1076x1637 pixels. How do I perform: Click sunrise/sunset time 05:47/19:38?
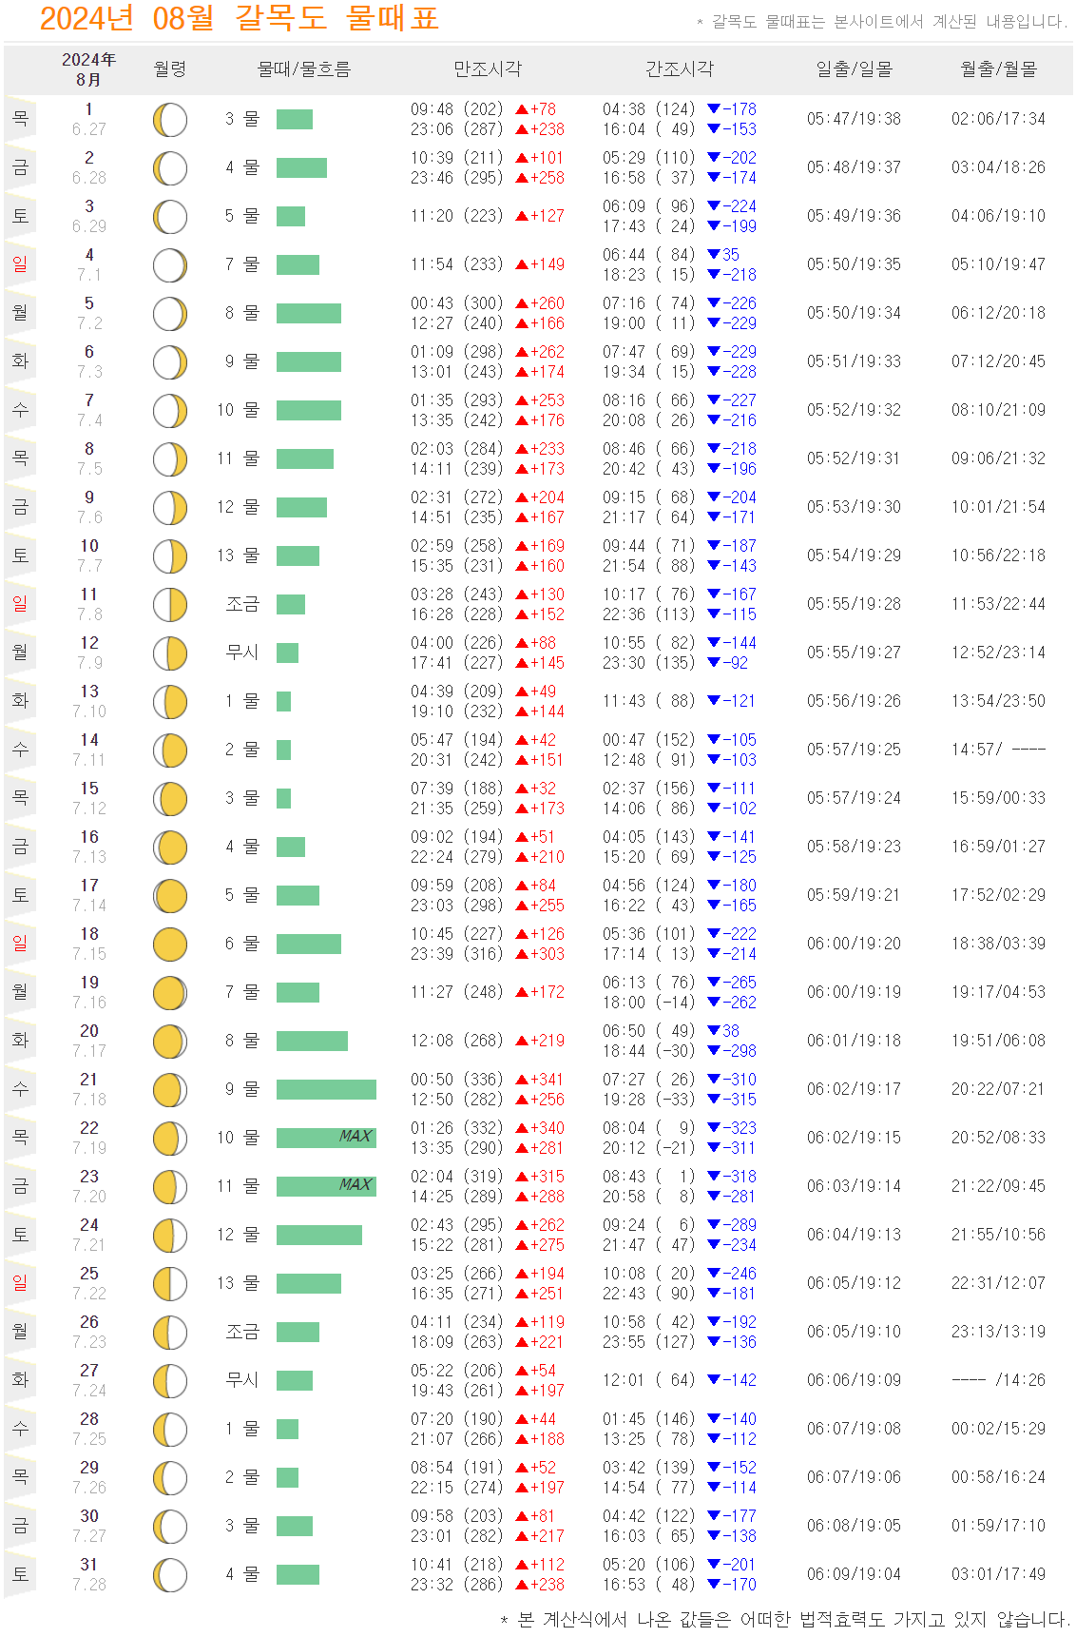click(855, 119)
